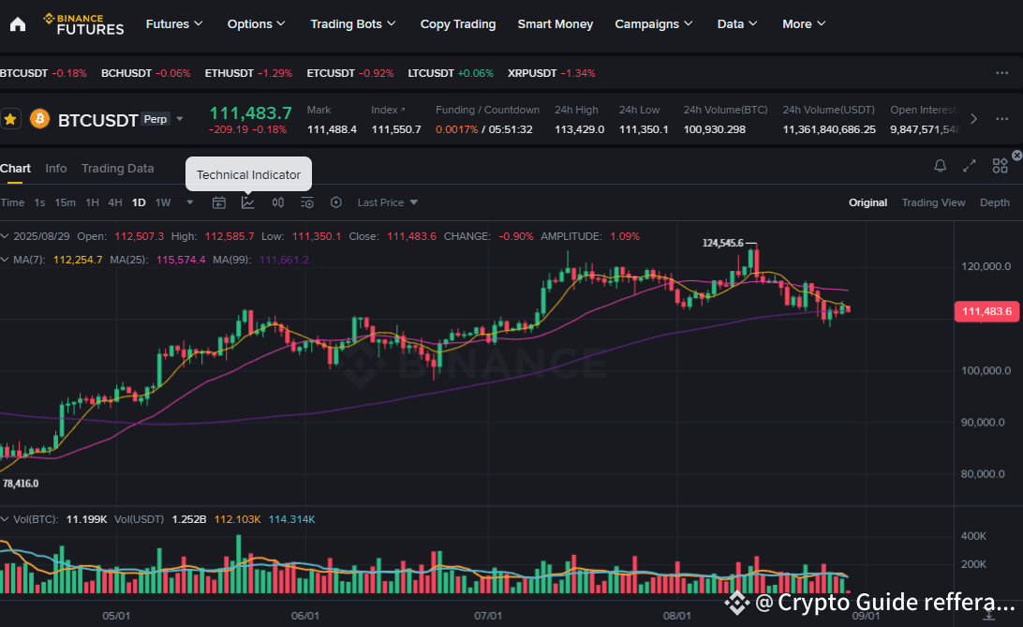Click MA(25) value 115,574.4
Viewport: 1023px width, 627px height.
click(181, 260)
